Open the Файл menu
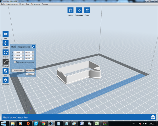Image resolution: width=158 pixels, height=126 pixels. tap(3, 4)
